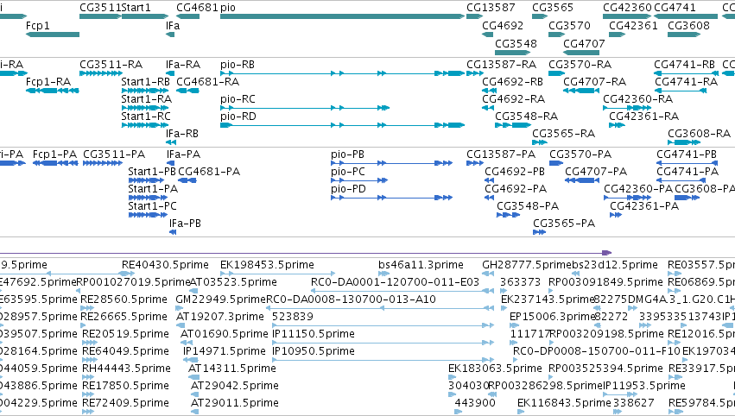This screenshot has width=735, height=416.
Task: Select the CG3548 gene bar
Action: (513, 52)
